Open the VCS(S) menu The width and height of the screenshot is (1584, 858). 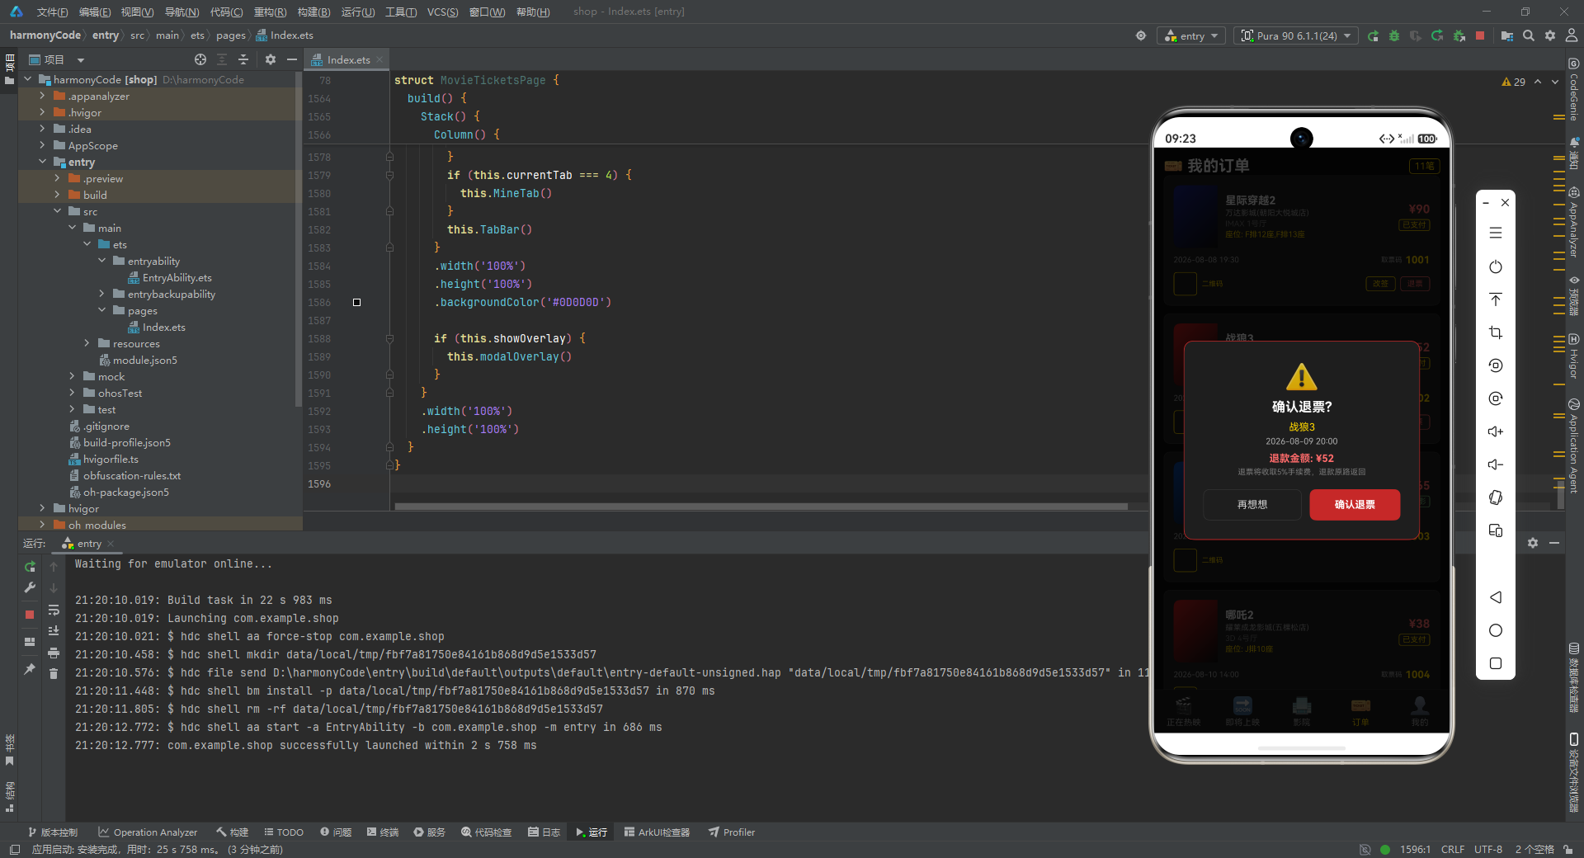click(442, 12)
